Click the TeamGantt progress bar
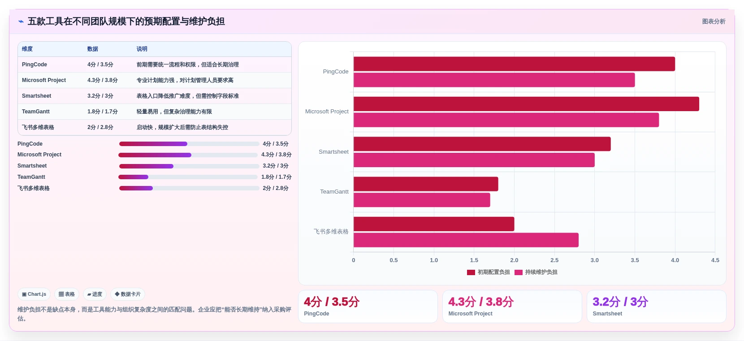Screen dimensions: 744x341 coord(188,177)
